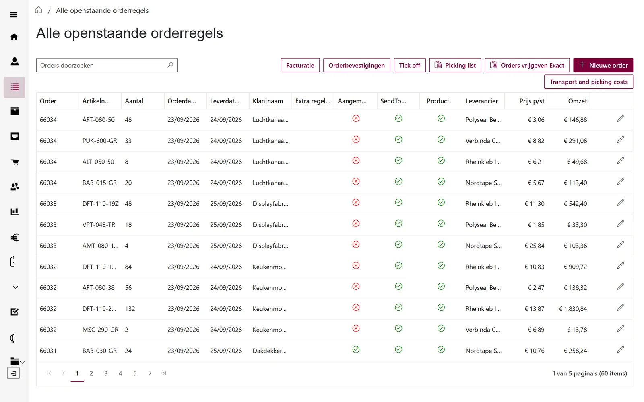The width and height of the screenshot is (644, 402).
Task: Toggle Aangemeld status for row AFT-080-50
Action: (x=356, y=118)
